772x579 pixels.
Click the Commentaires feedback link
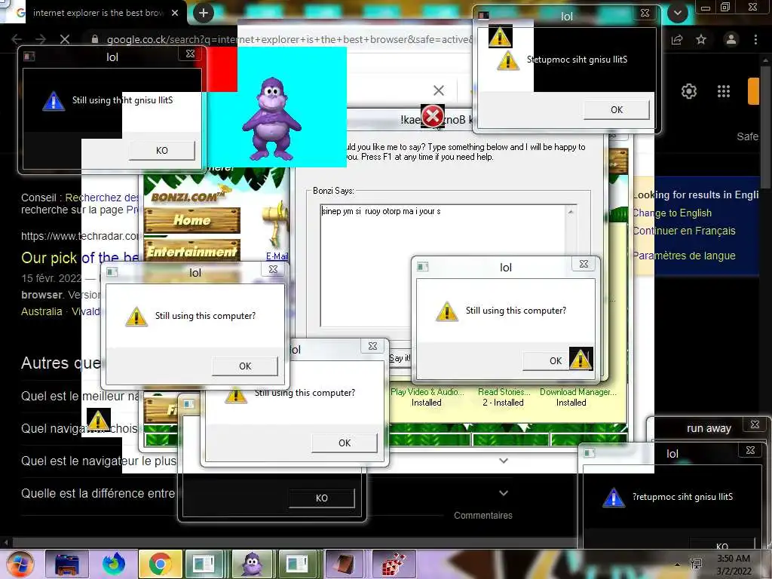pyautogui.click(x=483, y=515)
